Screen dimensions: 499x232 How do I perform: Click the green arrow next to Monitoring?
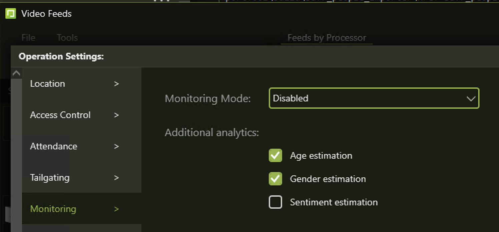coord(116,209)
